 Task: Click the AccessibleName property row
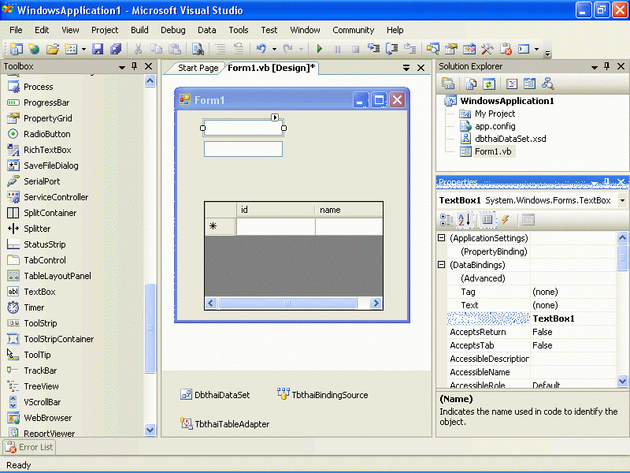point(532,372)
